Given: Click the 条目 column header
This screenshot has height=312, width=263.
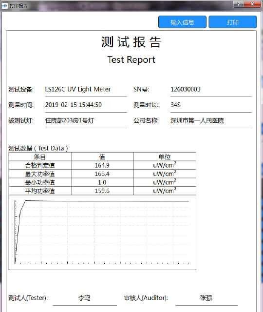Looking at the screenshot, I should 40,157.
